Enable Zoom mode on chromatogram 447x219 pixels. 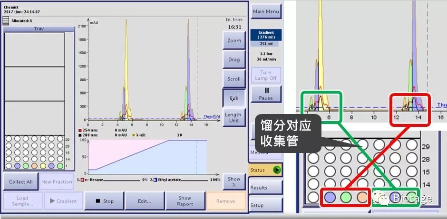234,40
